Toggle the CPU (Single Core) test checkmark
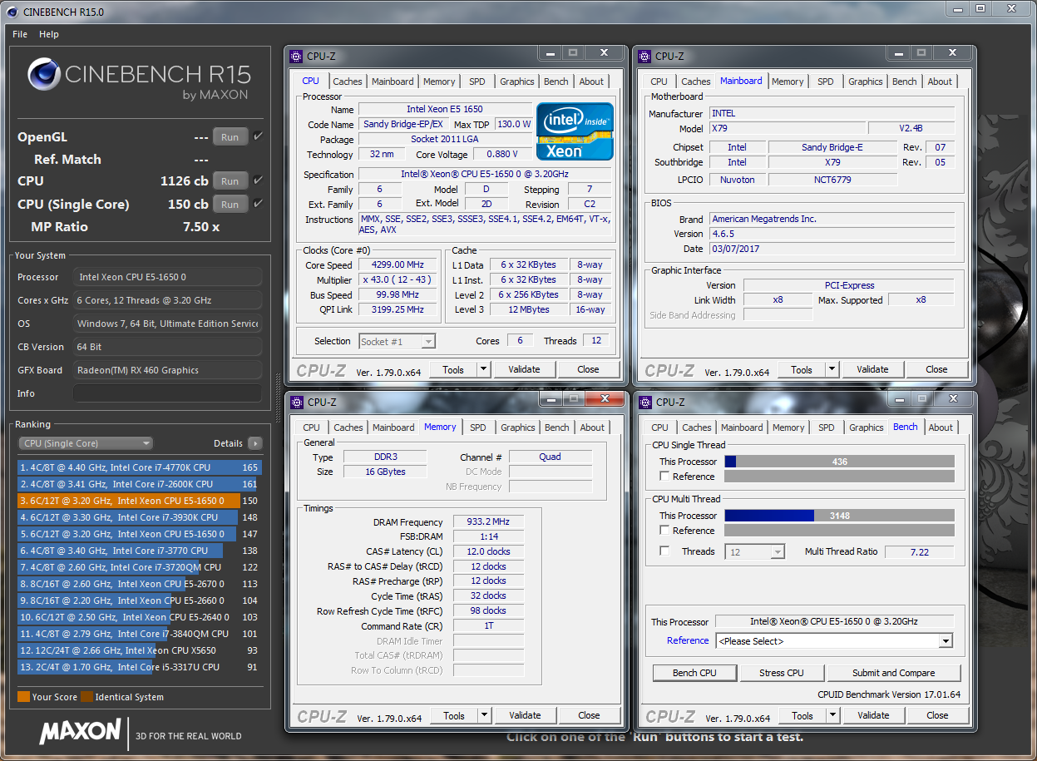This screenshot has width=1037, height=761. pos(259,203)
